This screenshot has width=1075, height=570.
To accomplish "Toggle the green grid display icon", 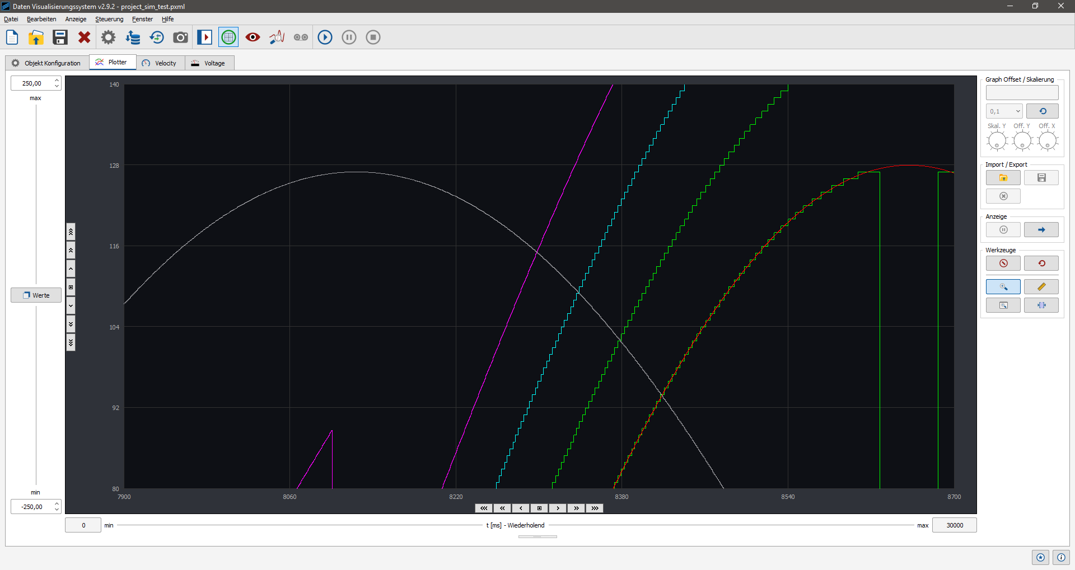I will (228, 37).
